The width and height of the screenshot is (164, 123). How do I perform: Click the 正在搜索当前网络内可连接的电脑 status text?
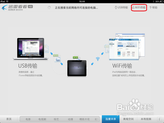tap(76, 8)
